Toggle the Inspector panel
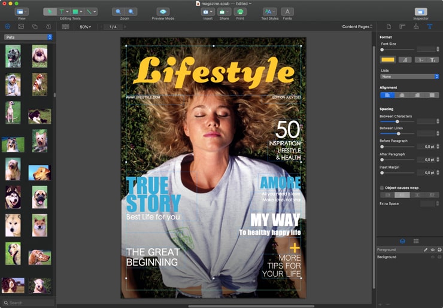Image resolution: width=443 pixels, height=308 pixels. coord(421,11)
